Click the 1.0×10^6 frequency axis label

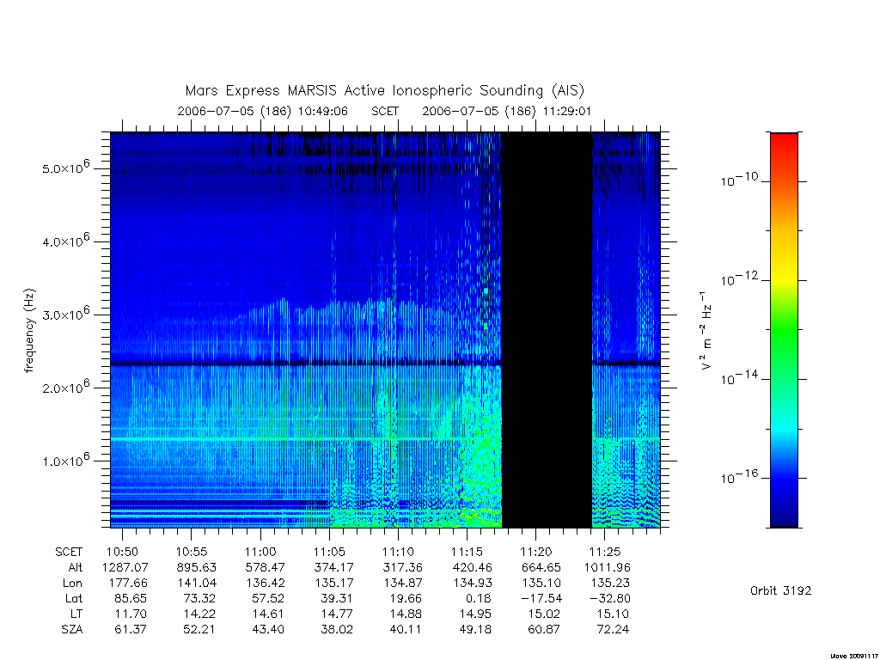pyautogui.click(x=65, y=460)
